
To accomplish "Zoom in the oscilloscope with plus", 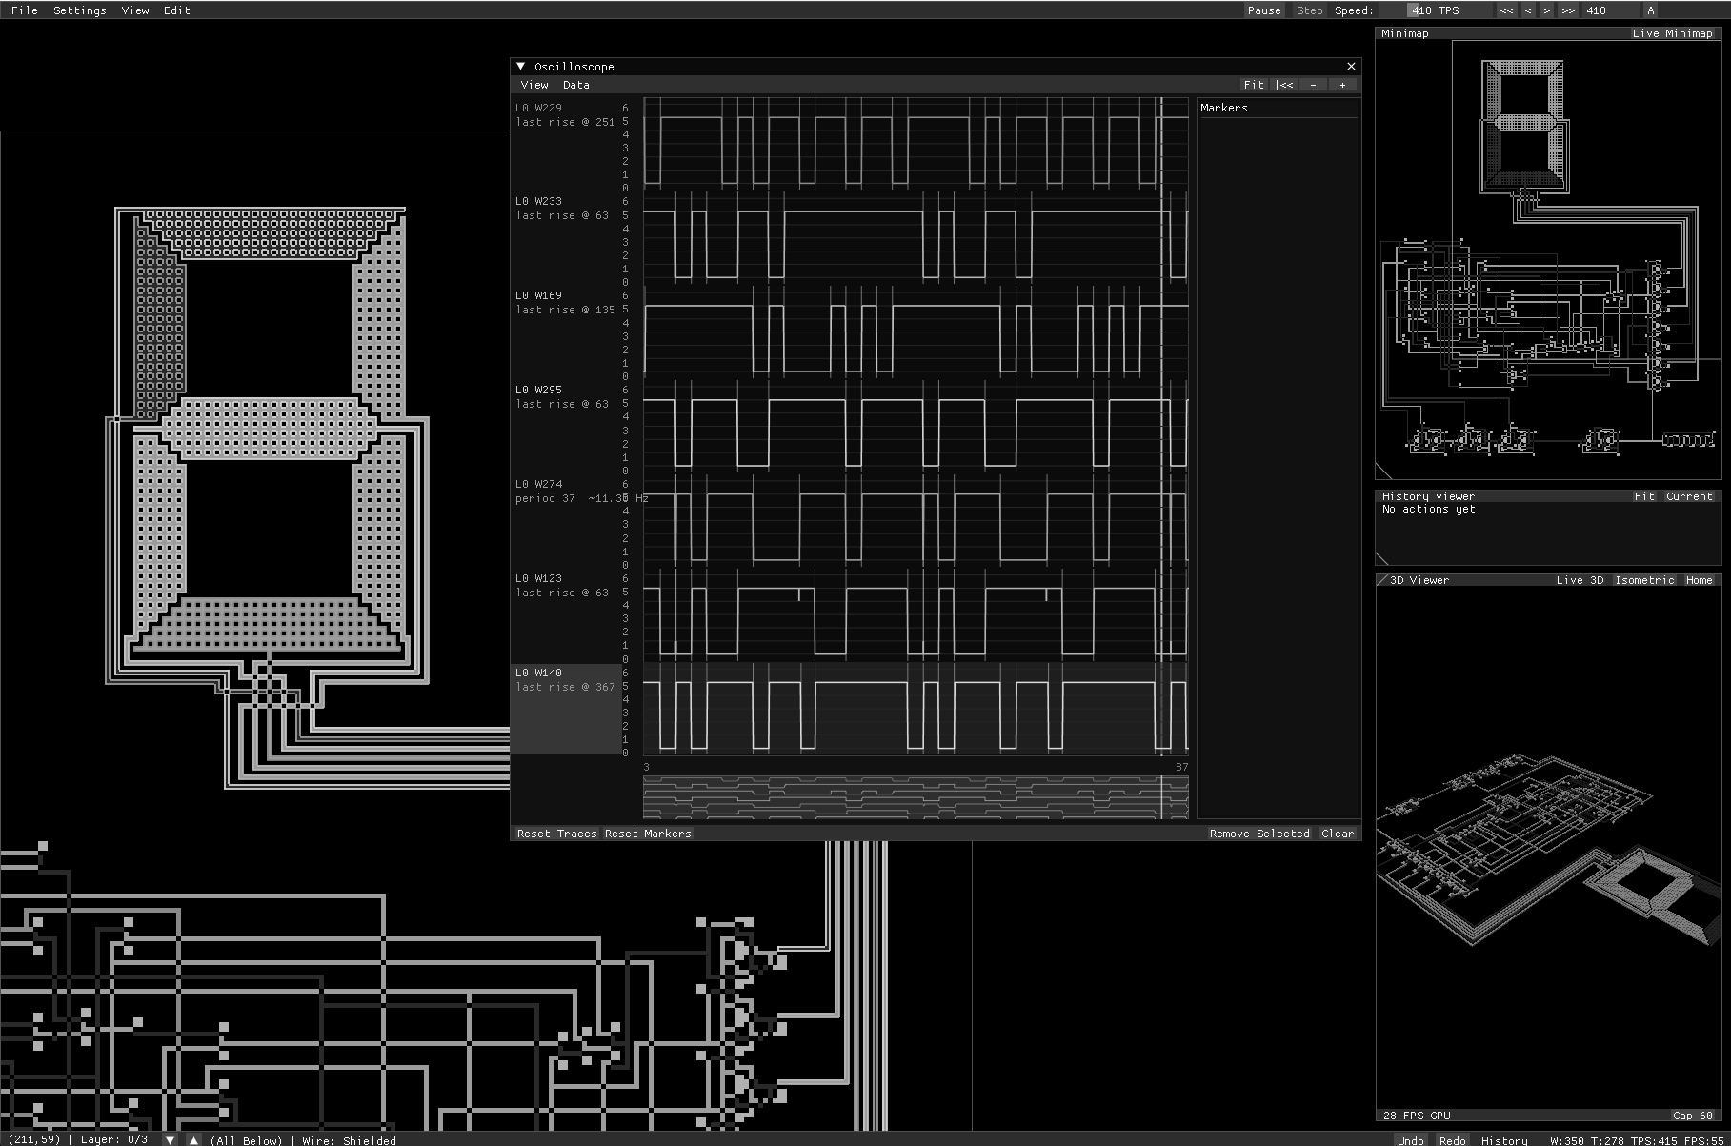I will pos(1343,85).
